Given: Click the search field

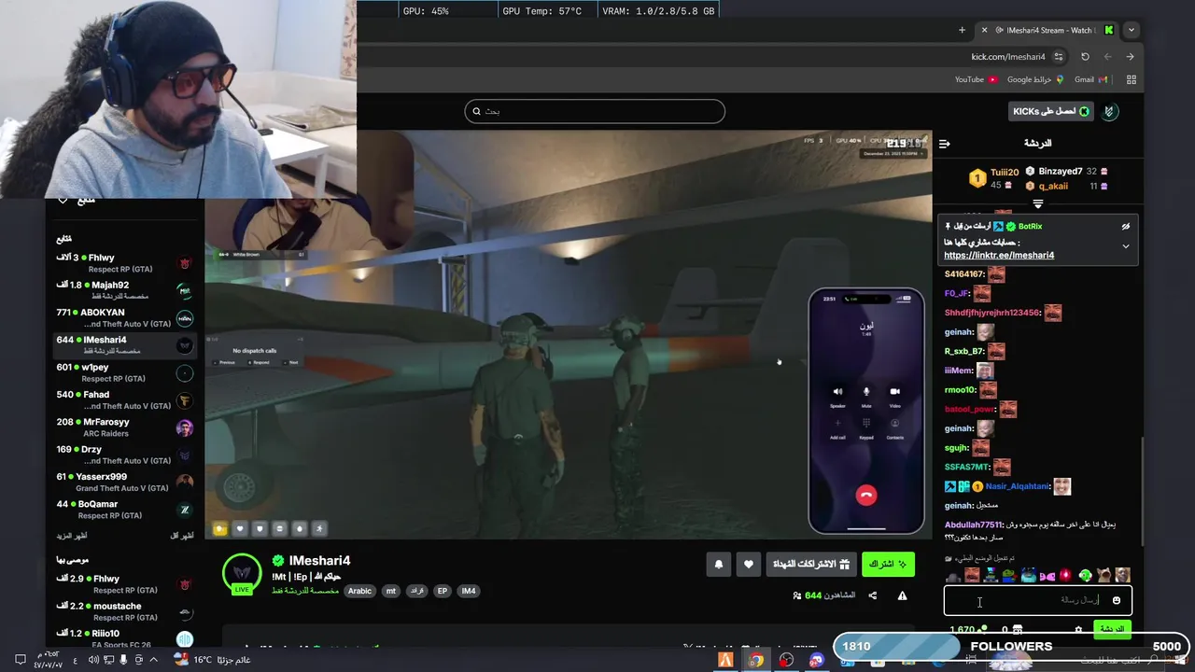Looking at the screenshot, I should [595, 111].
